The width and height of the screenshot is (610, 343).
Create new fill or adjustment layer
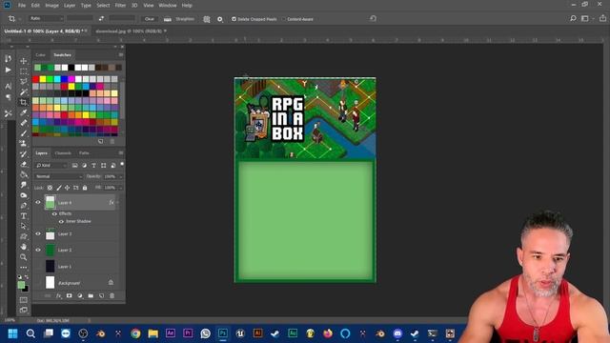(x=80, y=296)
